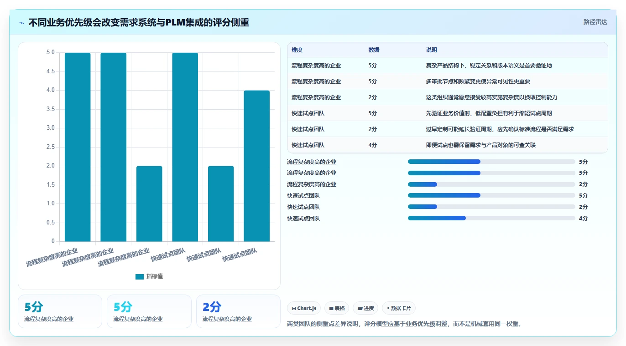Screen dimensions: 626x346
Task: Click the lightning icon before the title
Action: (x=22, y=23)
